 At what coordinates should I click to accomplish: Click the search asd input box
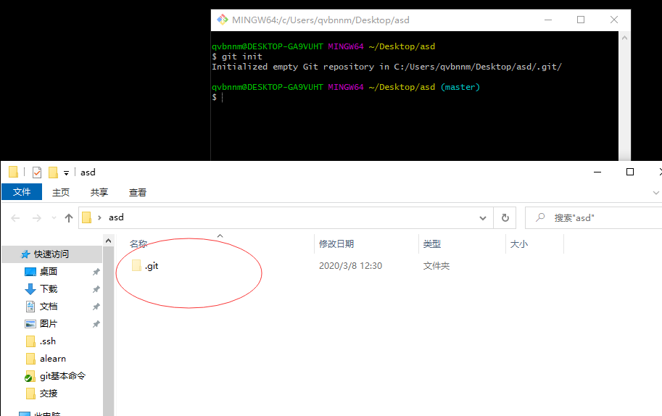(594, 217)
